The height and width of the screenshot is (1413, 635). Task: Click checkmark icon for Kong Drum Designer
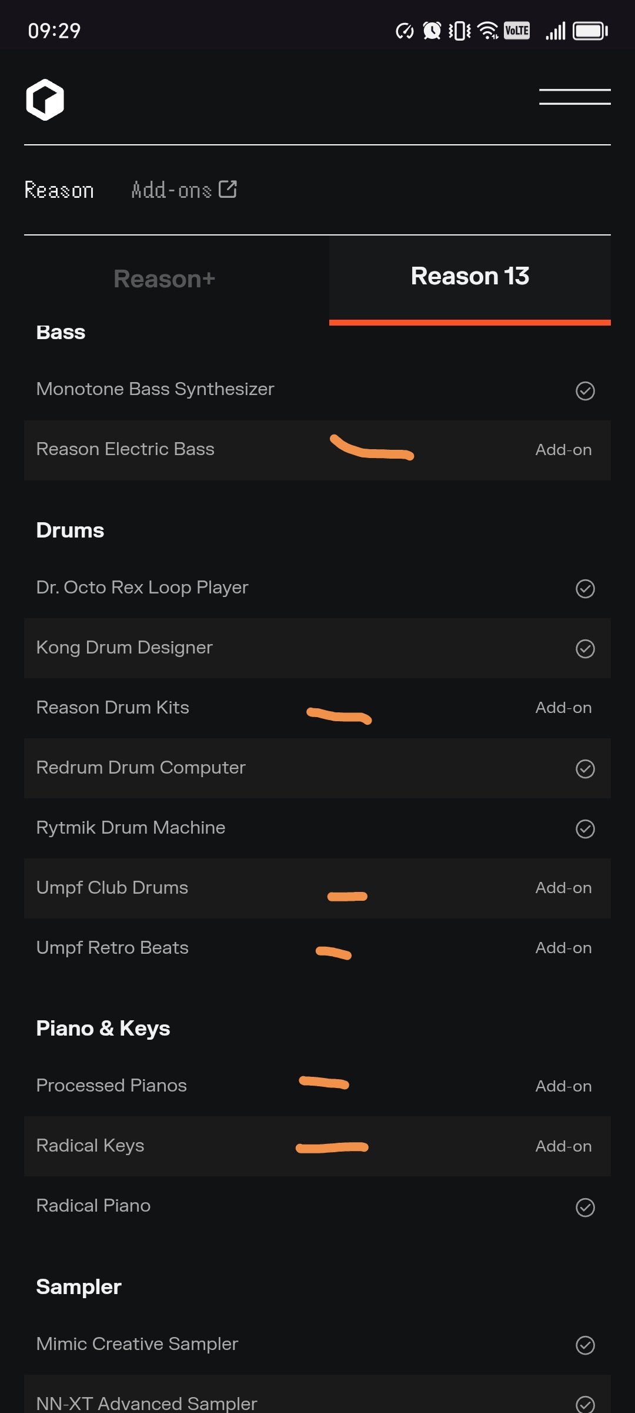tap(585, 648)
